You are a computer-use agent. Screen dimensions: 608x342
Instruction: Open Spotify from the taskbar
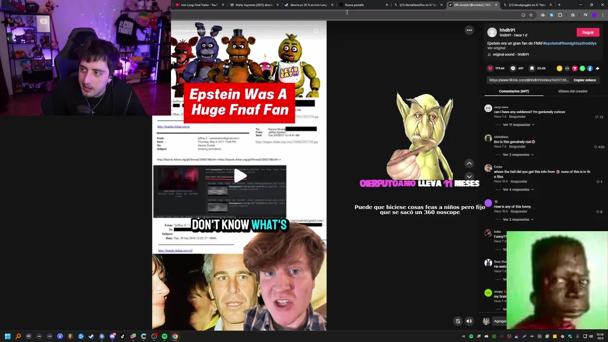click(x=164, y=336)
